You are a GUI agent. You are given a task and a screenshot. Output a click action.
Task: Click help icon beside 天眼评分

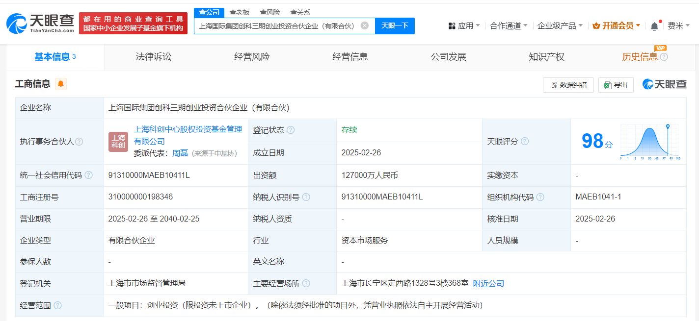point(525,142)
